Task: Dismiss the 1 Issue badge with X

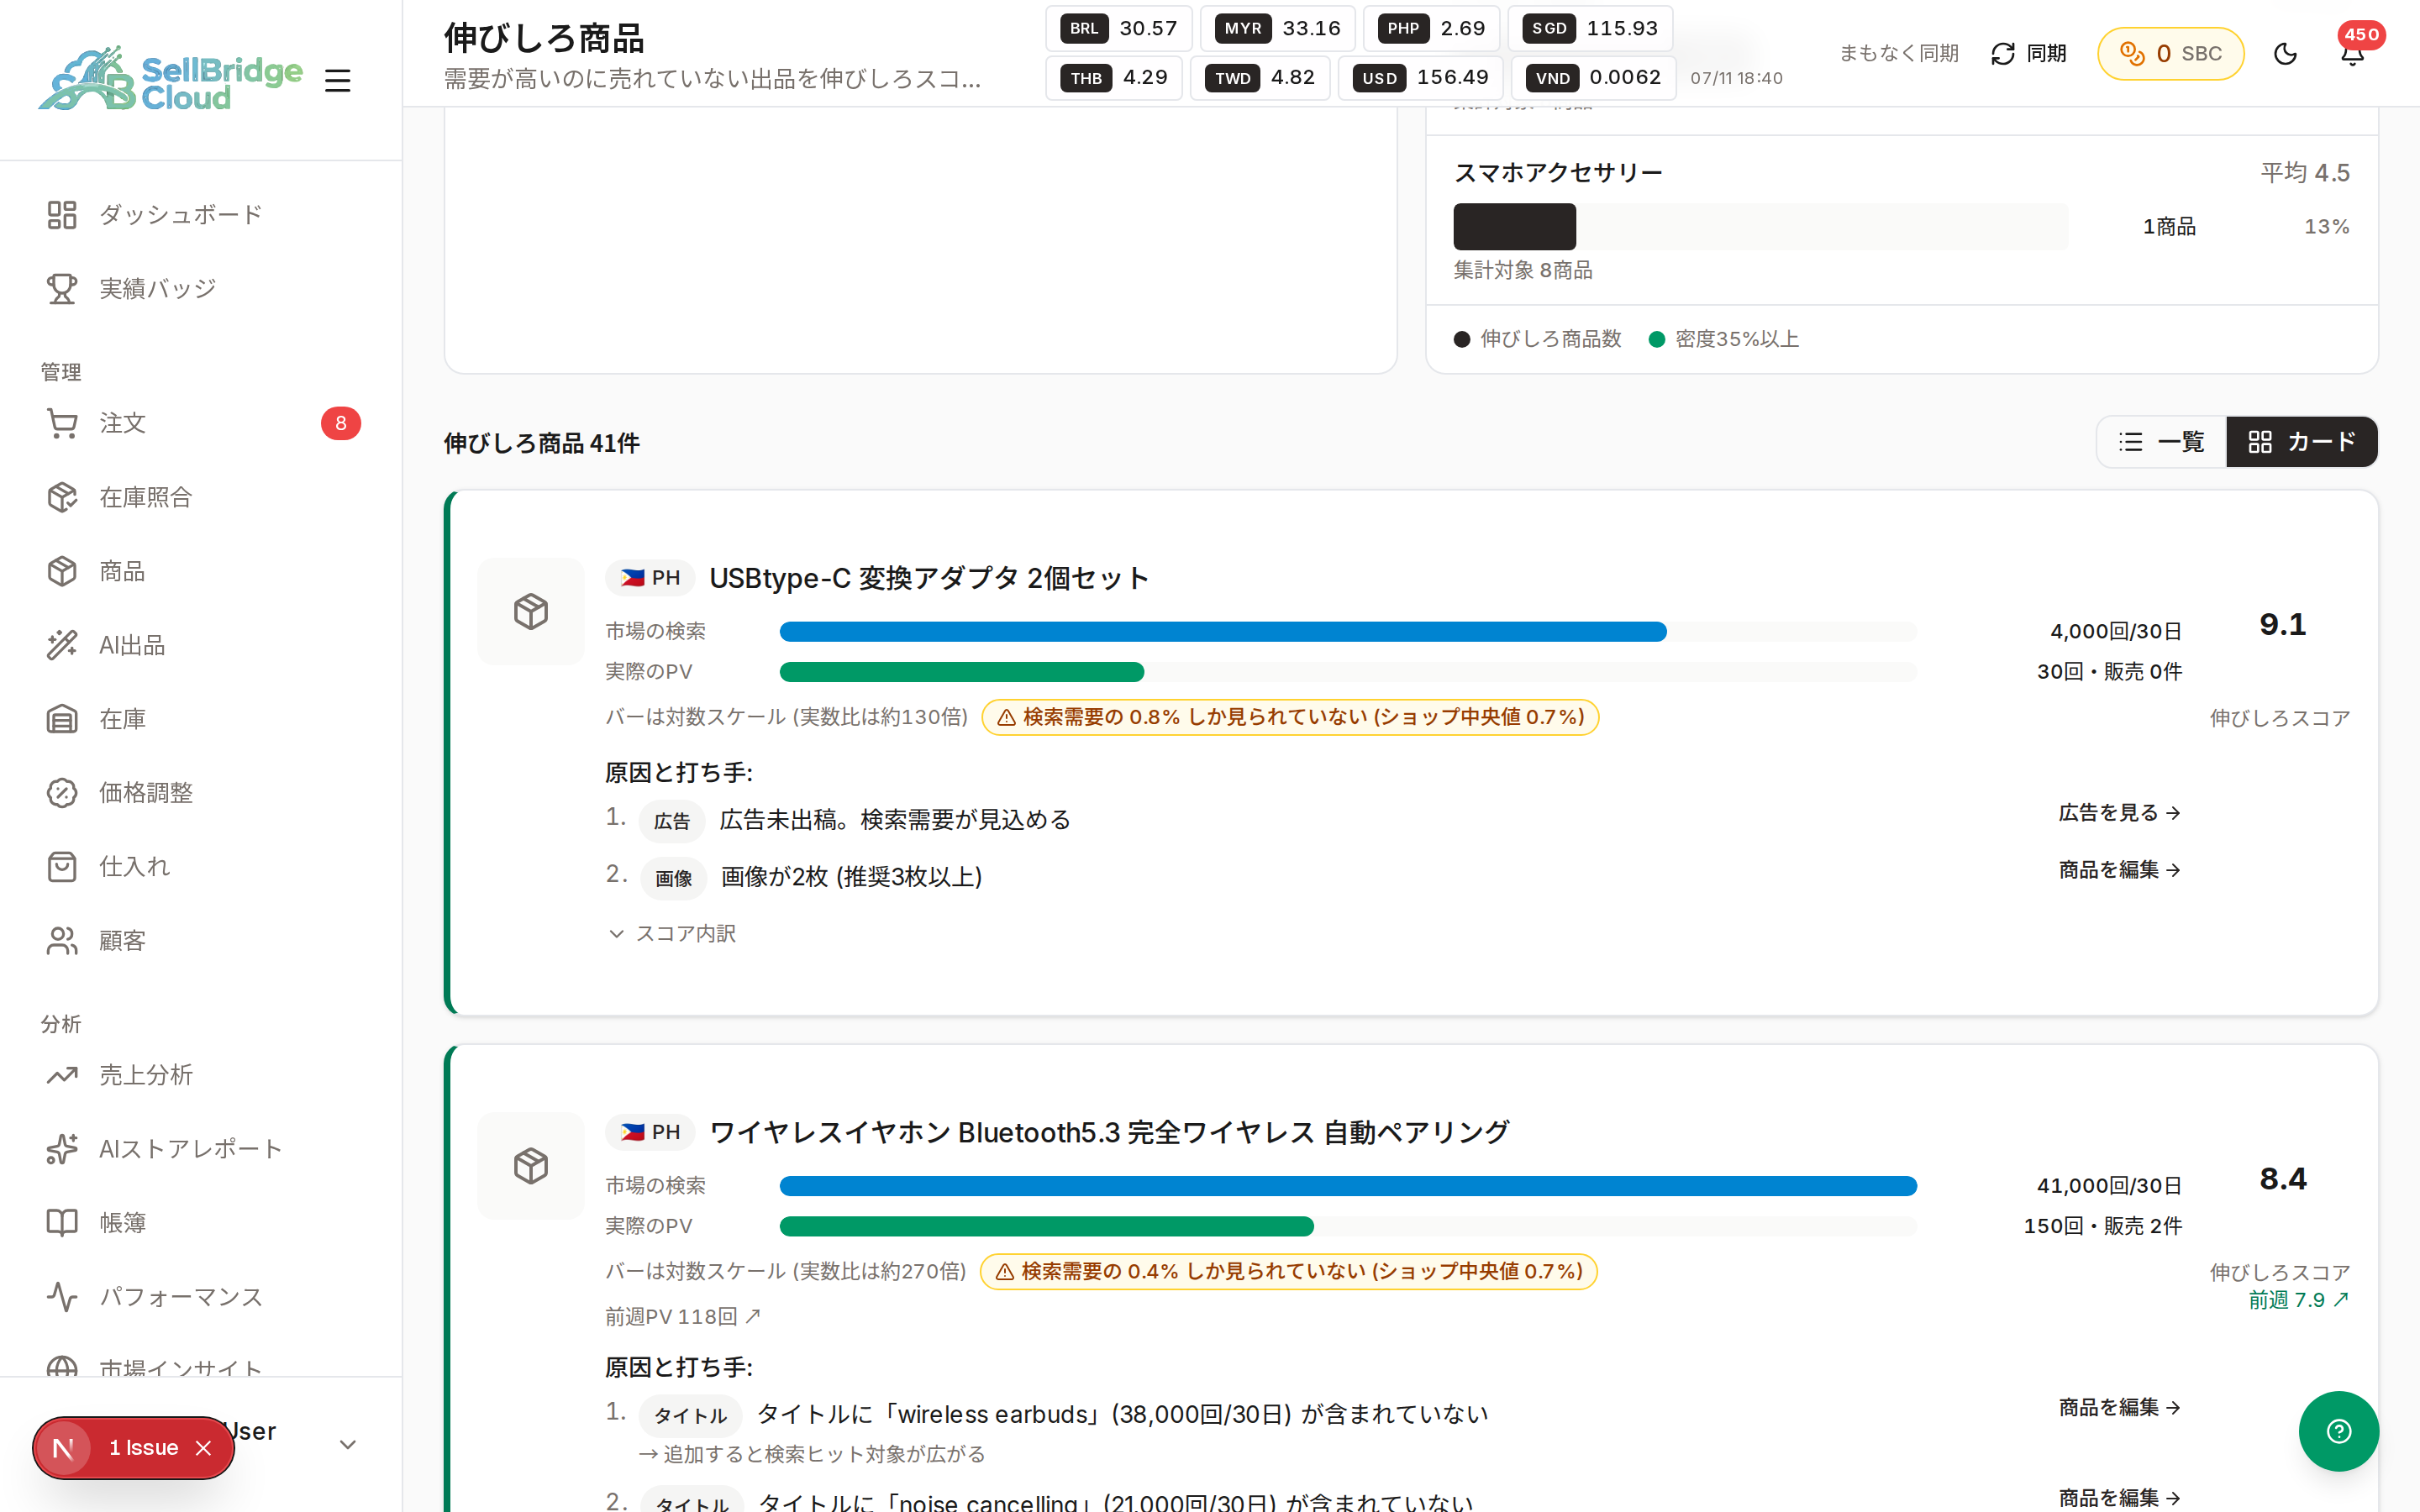Action: 204,1448
